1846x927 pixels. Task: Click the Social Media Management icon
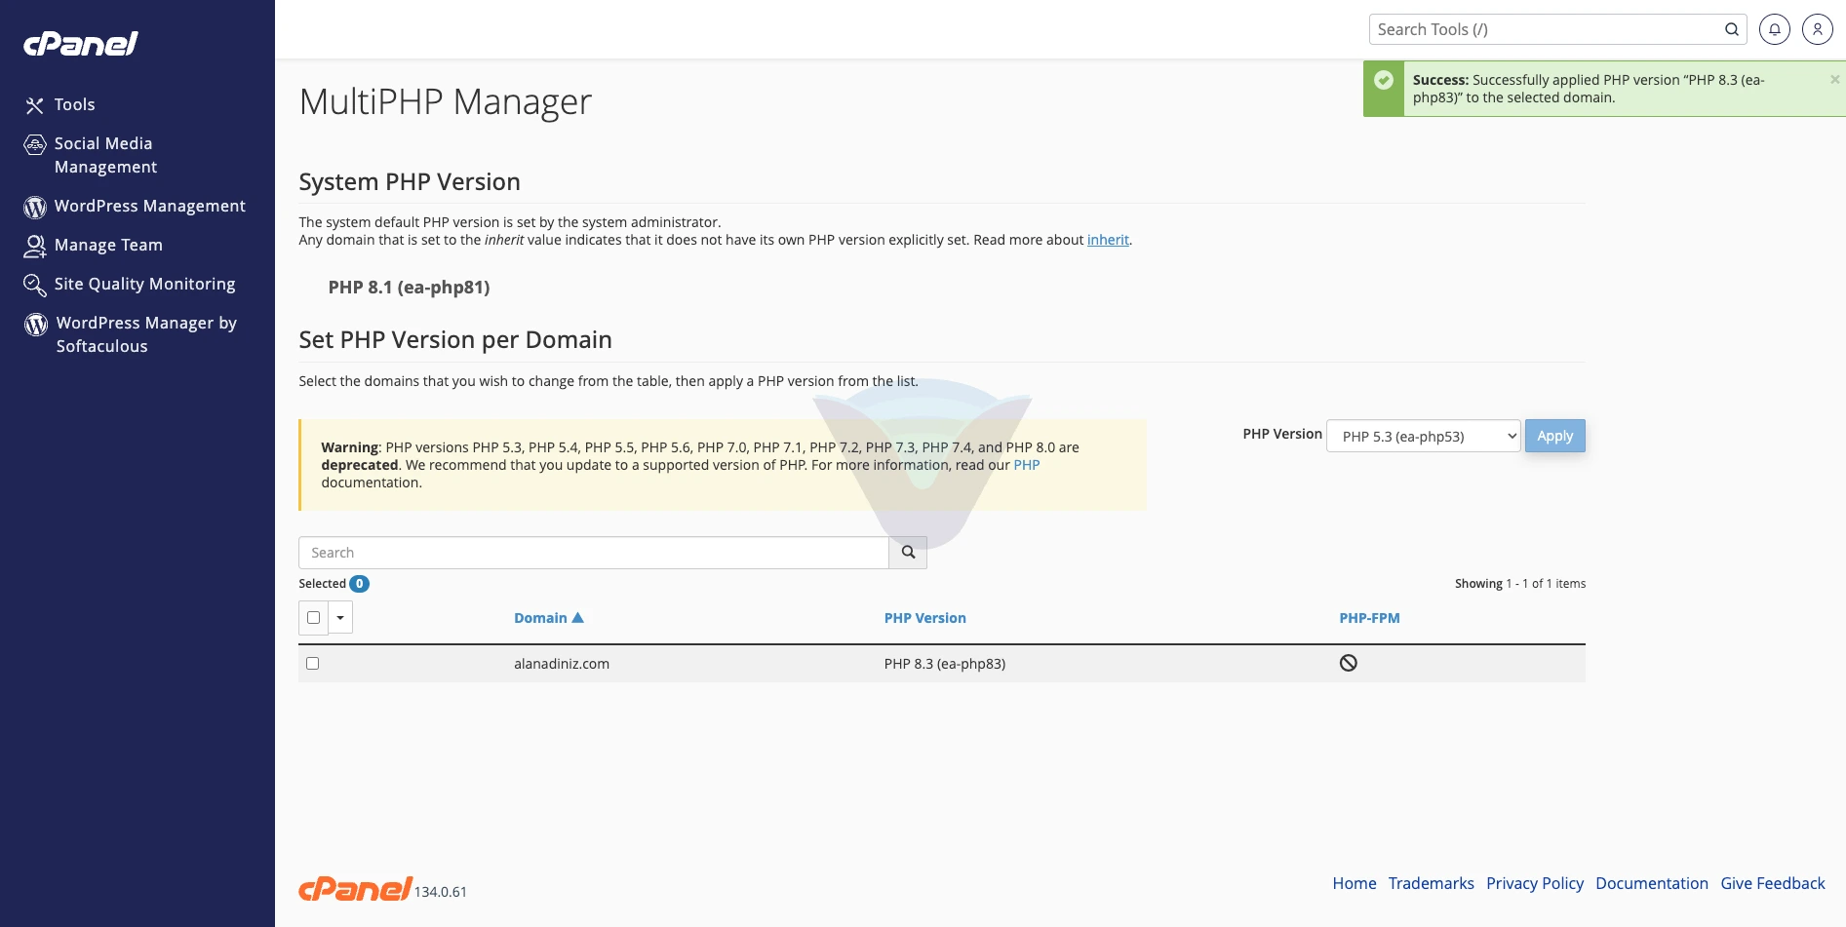tap(35, 144)
